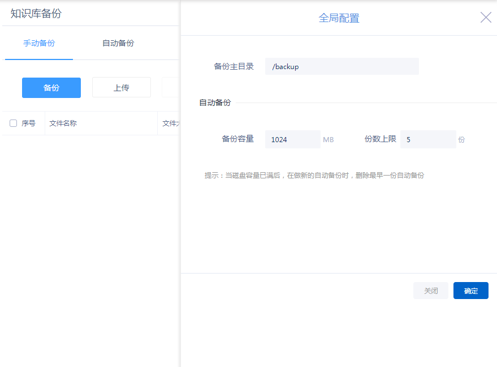Switch to the 手动备份 tab

pos(39,43)
